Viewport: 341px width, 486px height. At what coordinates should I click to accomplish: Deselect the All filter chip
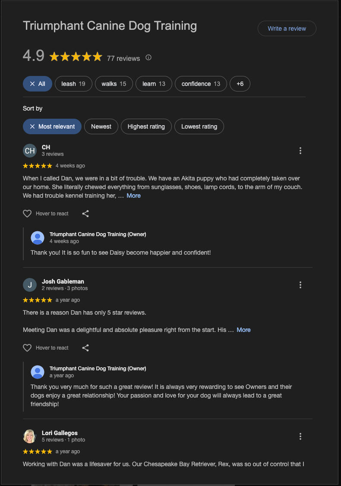[38, 84]
